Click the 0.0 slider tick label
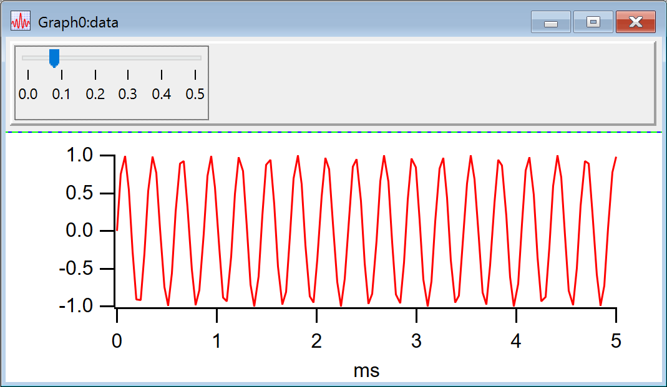The image size is (667, 387). coord(28,95)
